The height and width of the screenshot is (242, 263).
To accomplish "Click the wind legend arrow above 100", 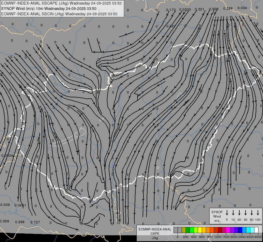I will click(258, 213).
